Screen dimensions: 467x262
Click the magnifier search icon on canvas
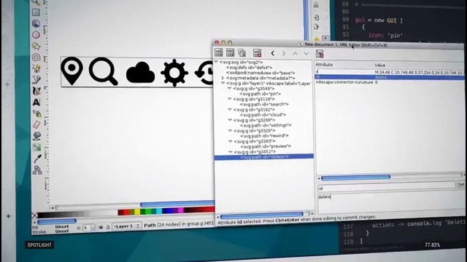[x=104, y=71]
